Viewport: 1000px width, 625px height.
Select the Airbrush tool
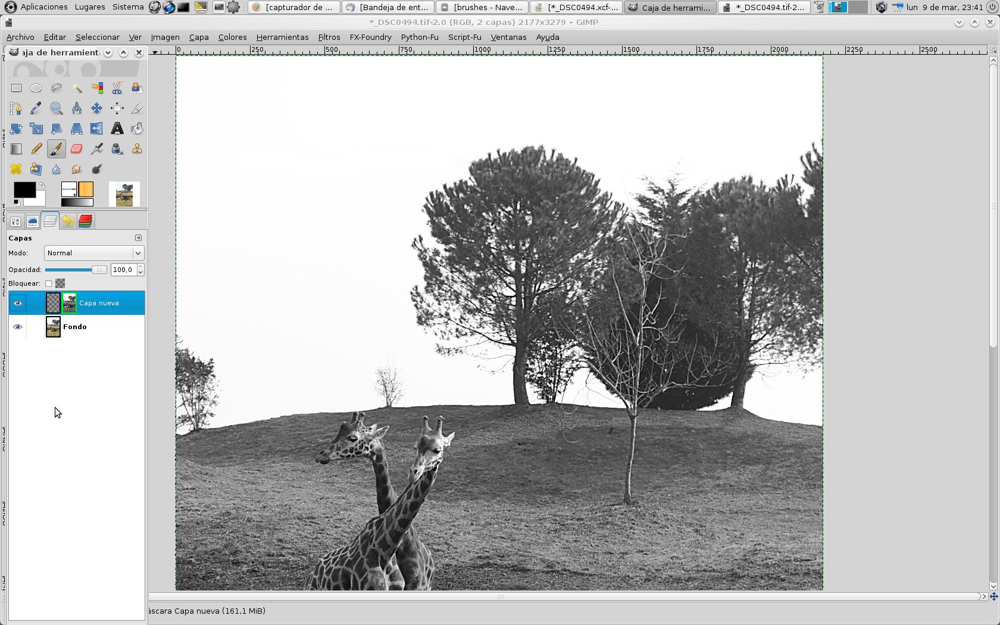[x=97, y=149]
